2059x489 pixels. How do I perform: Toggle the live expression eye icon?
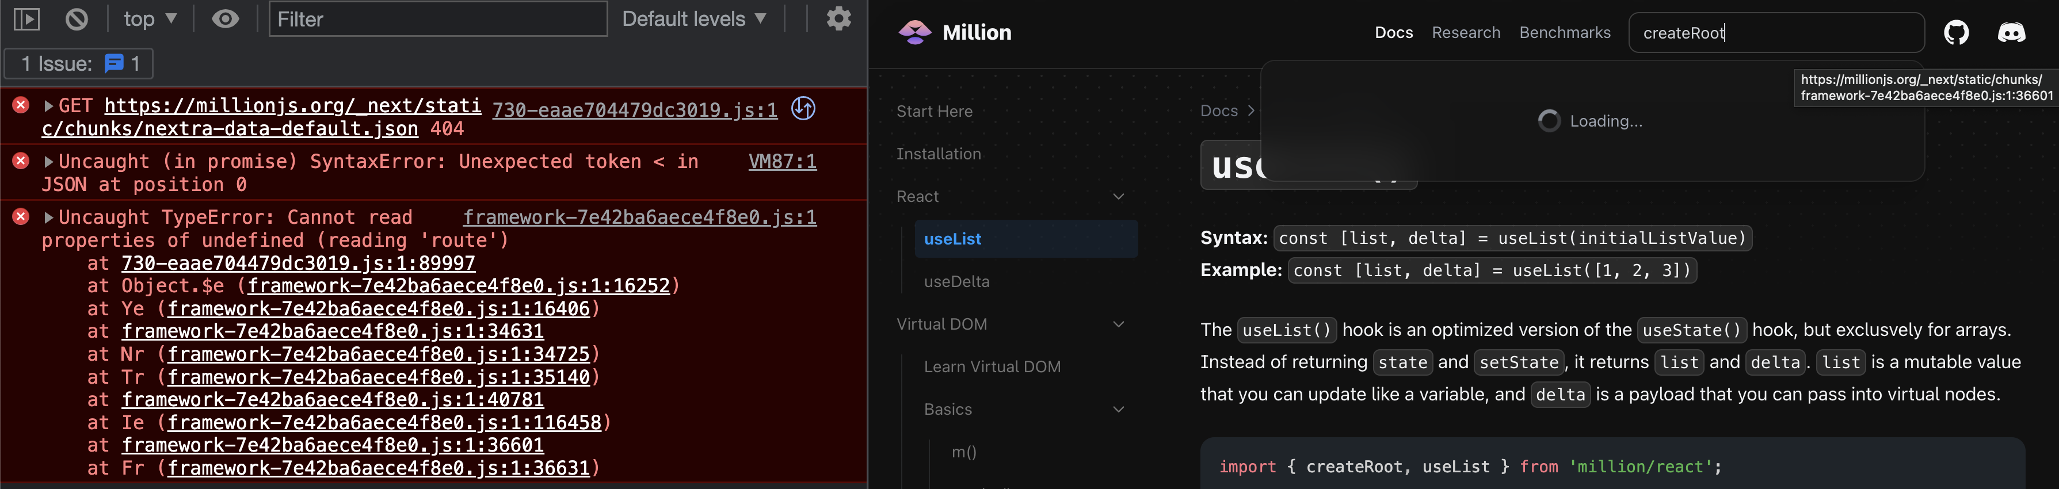pyautogui.click(x=226, y=19)
